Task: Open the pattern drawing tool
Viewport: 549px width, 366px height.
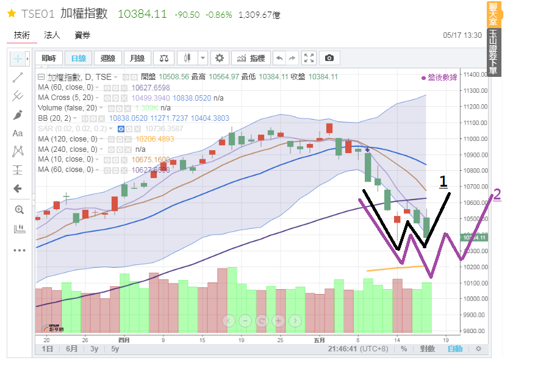Action: 18,151
